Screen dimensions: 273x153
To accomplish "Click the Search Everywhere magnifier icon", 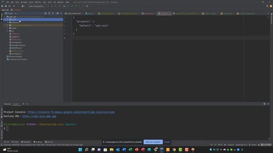I will pos(267,6).
